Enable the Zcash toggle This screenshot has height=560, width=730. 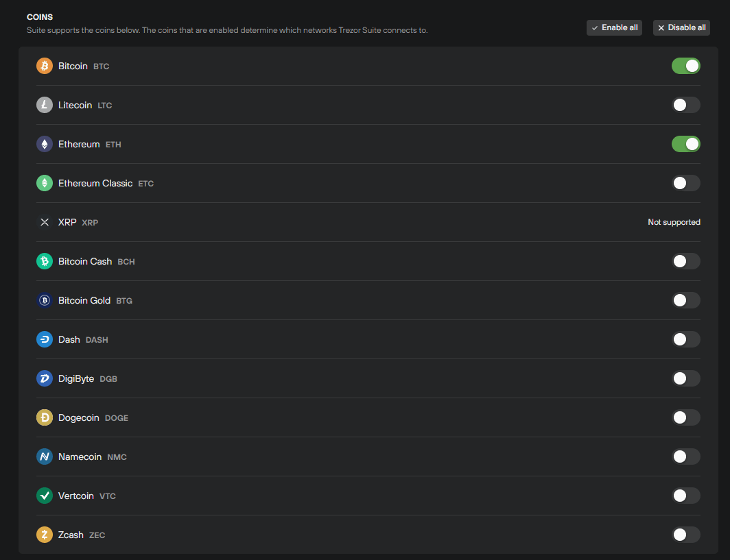pyautogui.click(x=686, y=535)
